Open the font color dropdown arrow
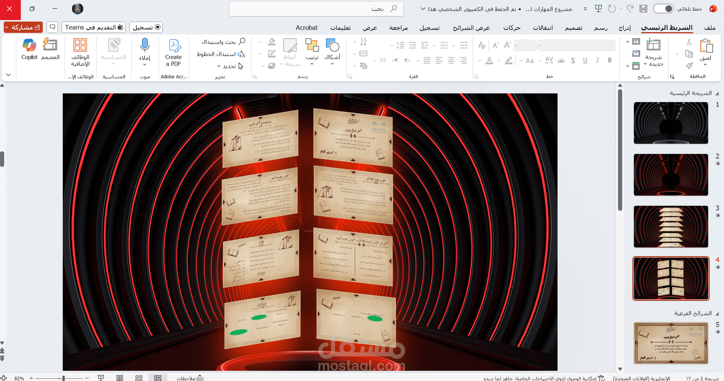Screen dimensions: 724x381 pyautogui.click(x=480, y=61)
